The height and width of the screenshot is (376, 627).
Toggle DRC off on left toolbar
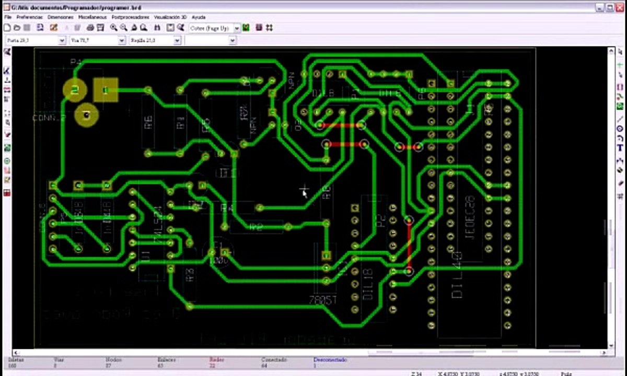(x=7, y=52)
